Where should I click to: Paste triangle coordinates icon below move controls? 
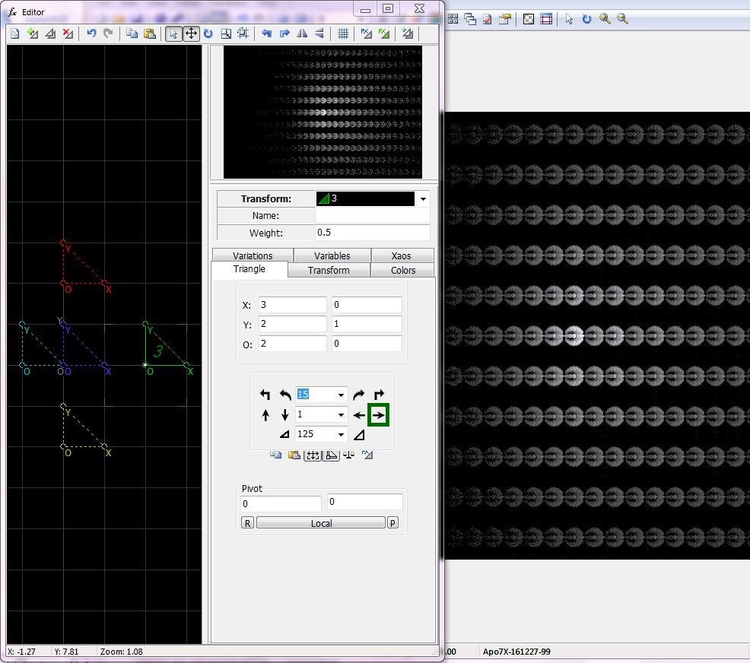tap(294, 455)
